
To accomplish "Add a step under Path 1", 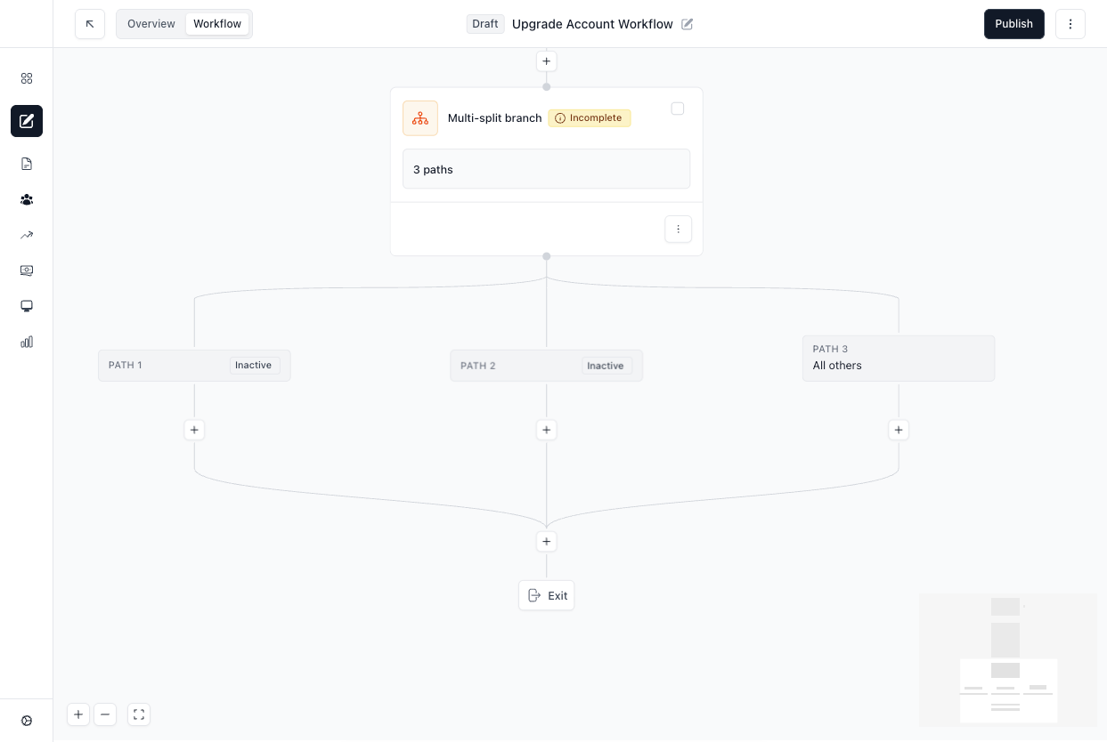I will 194,430.
